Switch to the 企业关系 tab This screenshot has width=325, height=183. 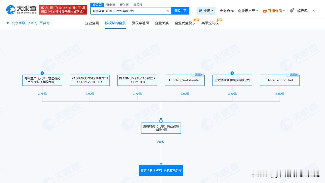coord(162,23)
